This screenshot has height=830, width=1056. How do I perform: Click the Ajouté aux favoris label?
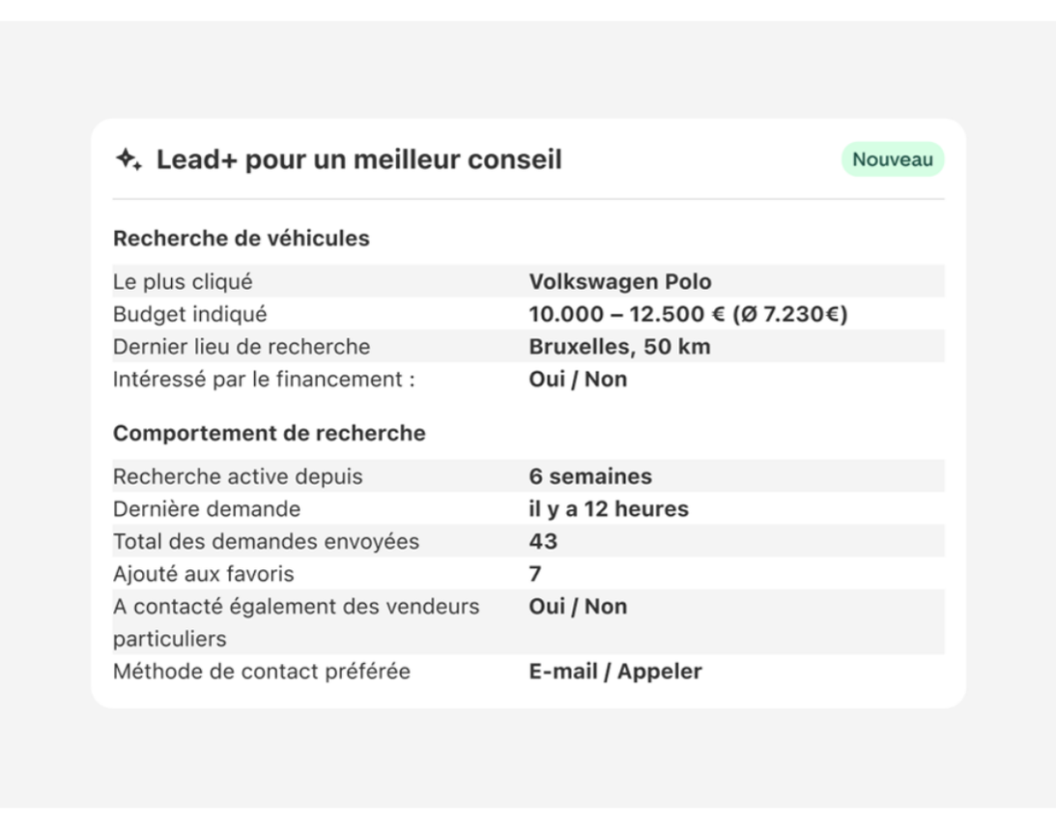203,574
